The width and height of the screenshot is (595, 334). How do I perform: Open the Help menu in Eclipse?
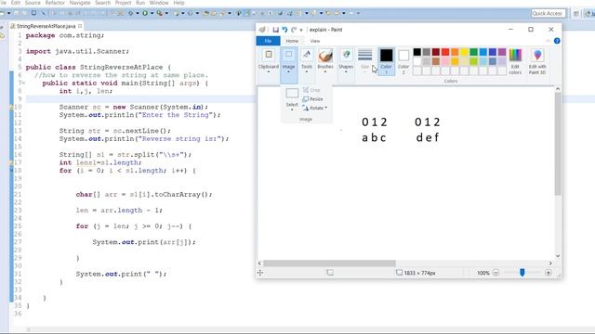click(x=178, y=3)
